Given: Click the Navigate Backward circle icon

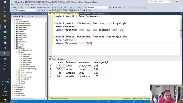Looking at the screenshot, I should pos(14,7).
